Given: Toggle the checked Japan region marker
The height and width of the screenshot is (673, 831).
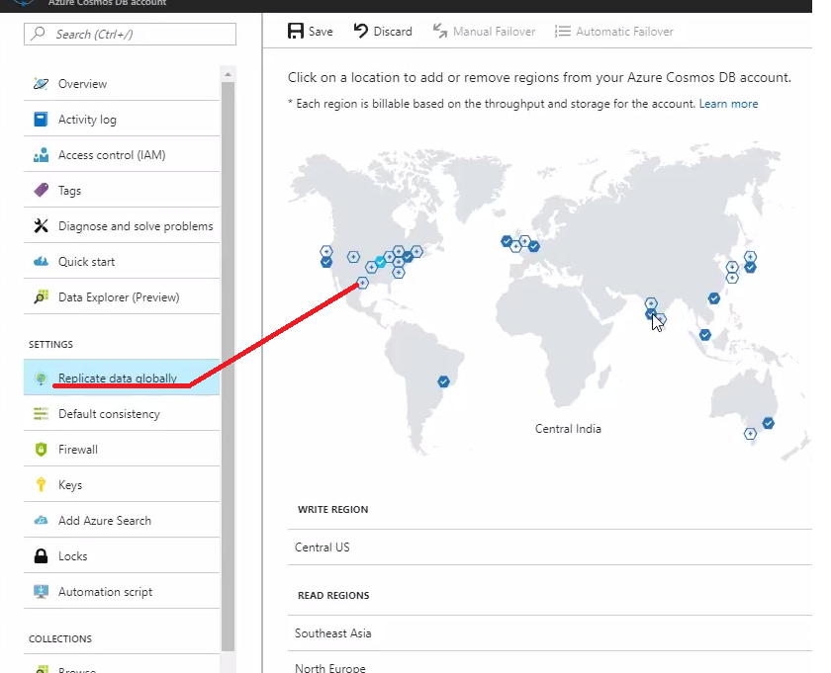Looking at the screenshot, I should point(750,268).
